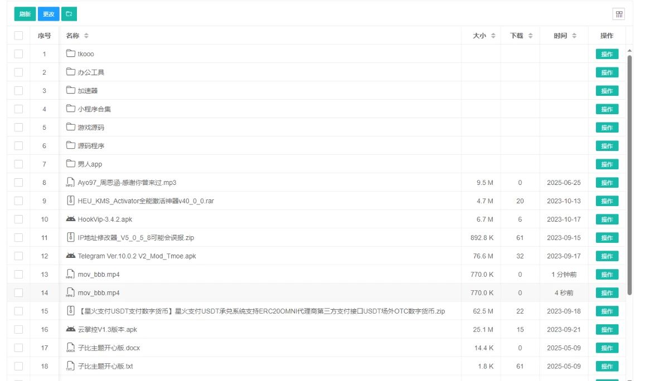Click the DOCX icon beside 子比主题开心版.docx
Screen dimensions: 645x381
(x=70, y=348)
